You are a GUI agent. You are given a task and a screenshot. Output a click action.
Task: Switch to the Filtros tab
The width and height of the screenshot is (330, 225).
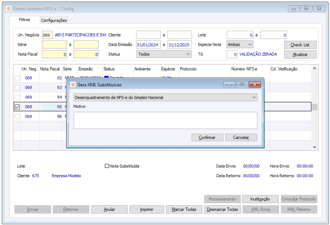point(25,20)
